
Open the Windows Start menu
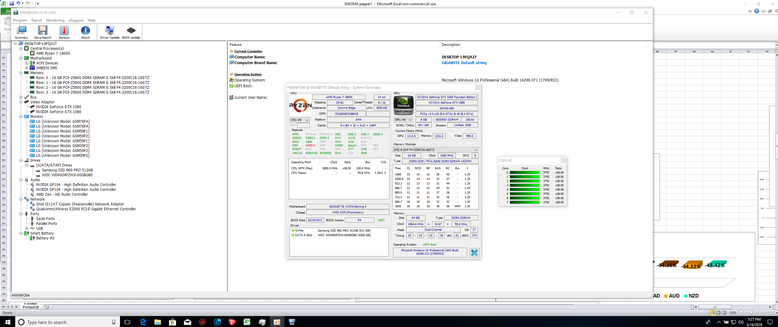click(x=8, y=322)
